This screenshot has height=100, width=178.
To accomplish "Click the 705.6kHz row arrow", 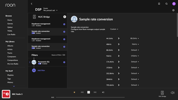I will (119, 85).
